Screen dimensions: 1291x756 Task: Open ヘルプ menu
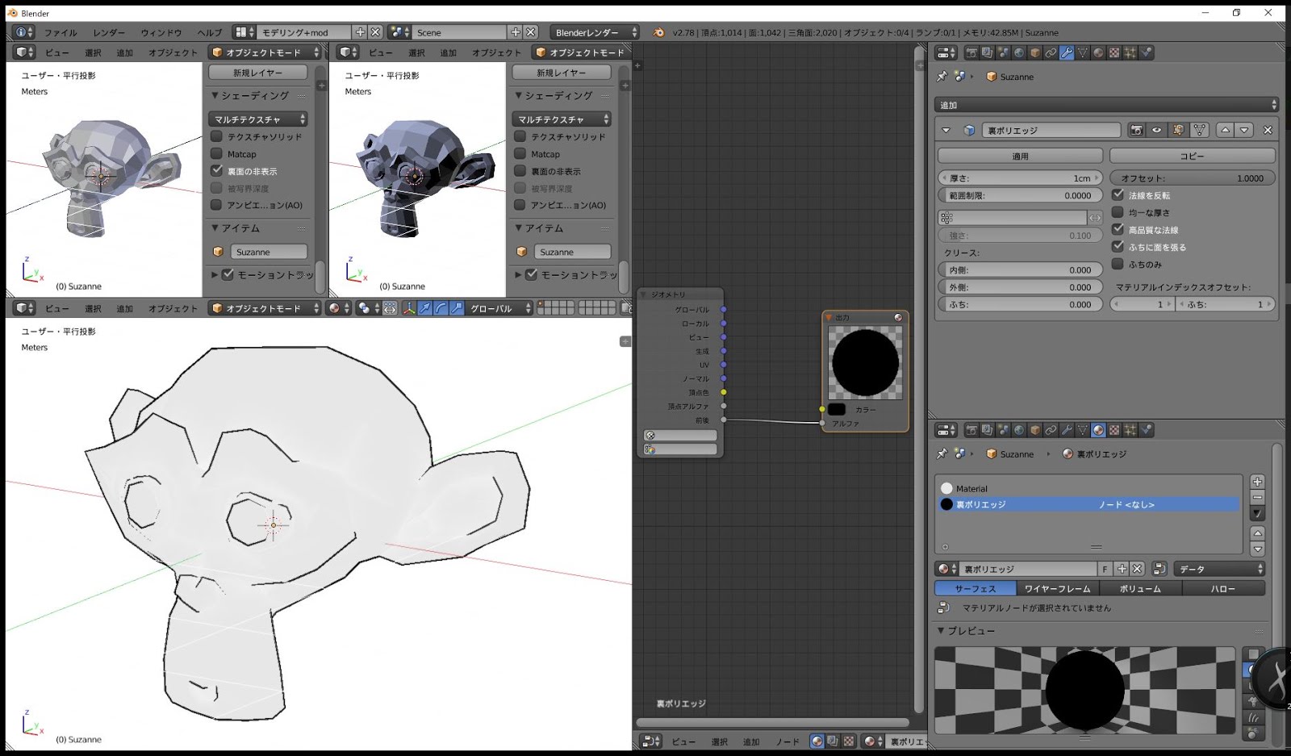click(210, 32)
